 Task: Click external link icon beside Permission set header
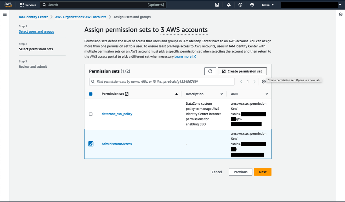[127, 94]
